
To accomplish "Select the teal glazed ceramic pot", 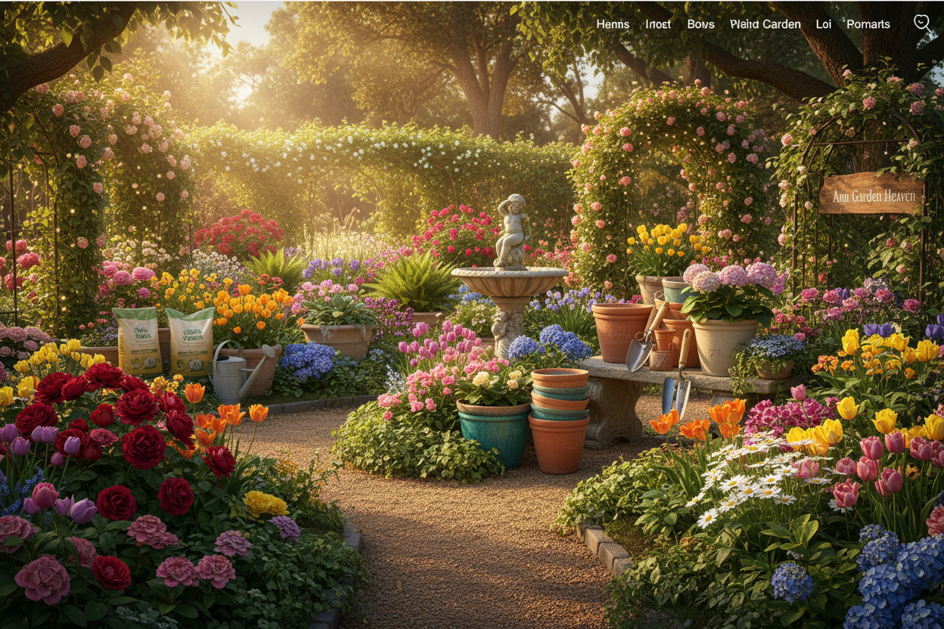I will tap(494, 433).
